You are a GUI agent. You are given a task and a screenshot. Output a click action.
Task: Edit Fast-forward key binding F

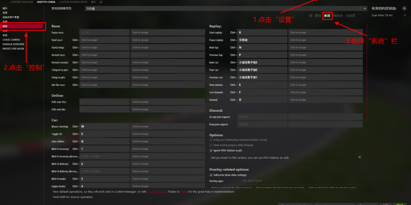pos(262,92)
